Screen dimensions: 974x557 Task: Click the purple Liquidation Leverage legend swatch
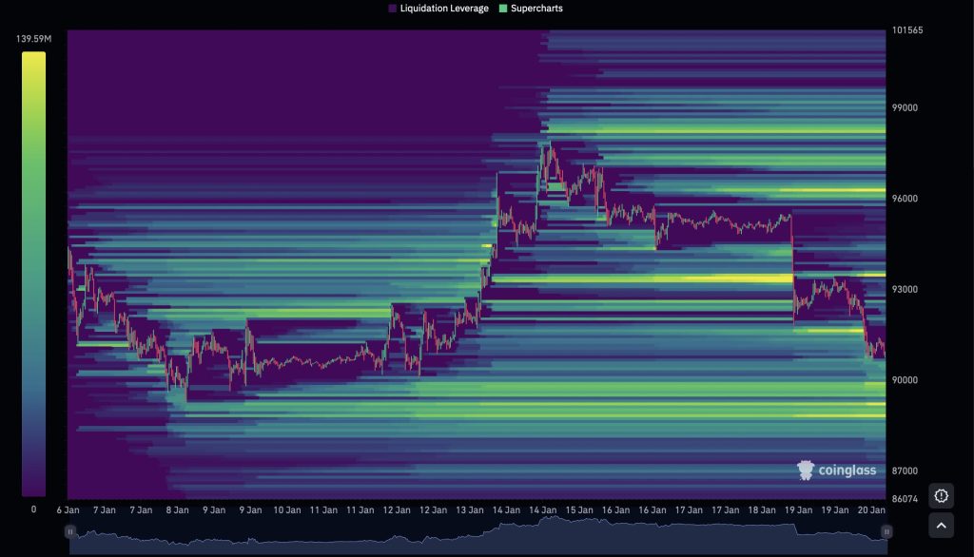pyautogui.click(x=393, y=8)
